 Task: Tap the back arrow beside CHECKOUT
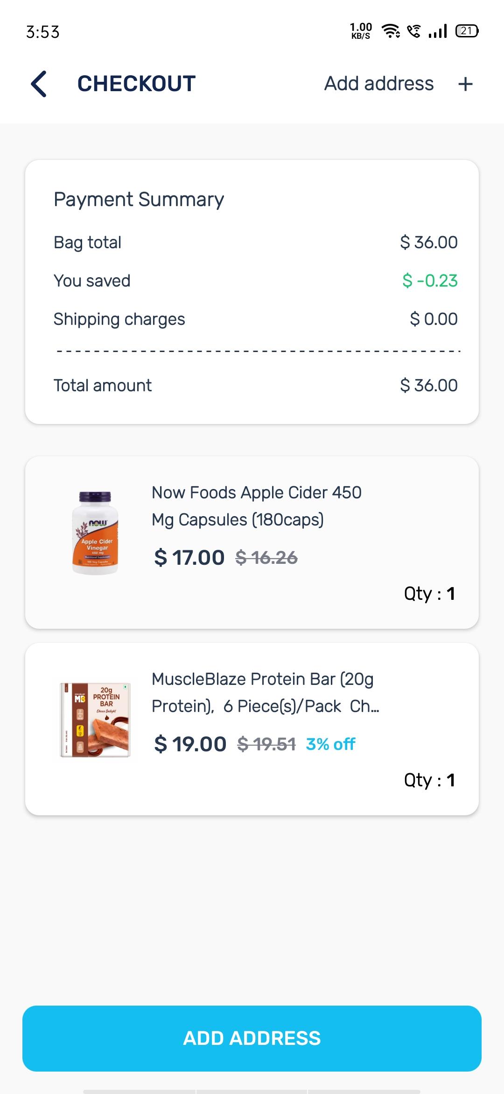(x=39, y=84)
